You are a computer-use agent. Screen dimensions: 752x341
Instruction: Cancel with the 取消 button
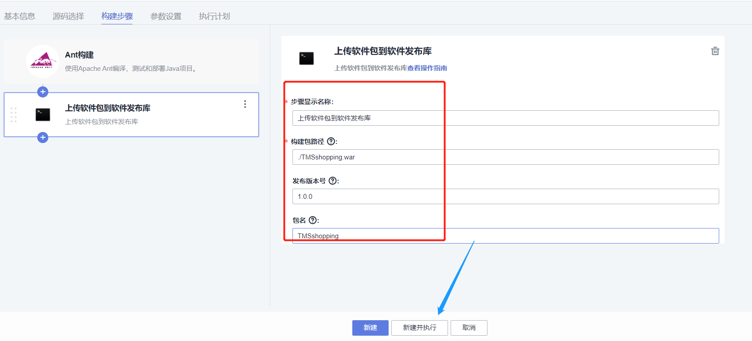469,328
